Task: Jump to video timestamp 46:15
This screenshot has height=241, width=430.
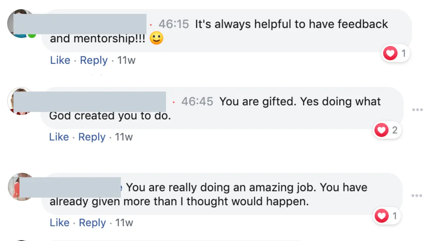Action: pyautogui.click(x=174, y=24)
